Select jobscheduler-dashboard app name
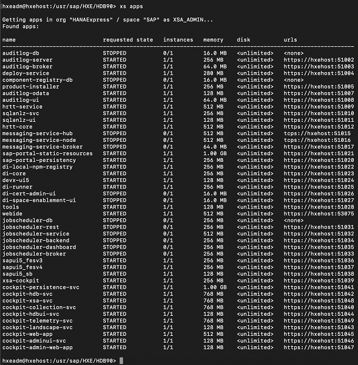The height and width of the screenshot is (365, 358). coord(39,247)
